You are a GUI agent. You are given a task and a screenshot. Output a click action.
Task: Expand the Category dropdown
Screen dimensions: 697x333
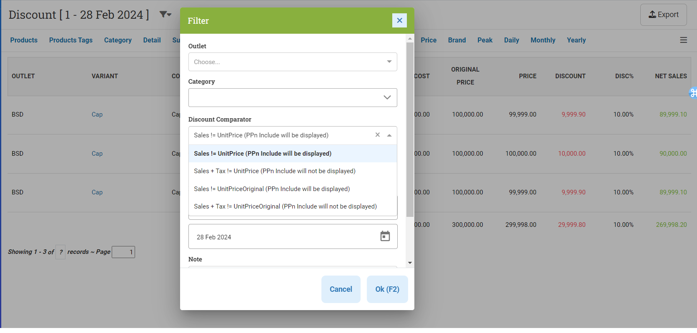pos(293,97)
